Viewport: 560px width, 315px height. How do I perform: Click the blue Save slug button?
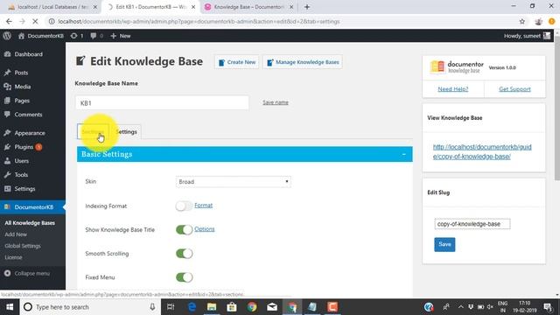444,245
